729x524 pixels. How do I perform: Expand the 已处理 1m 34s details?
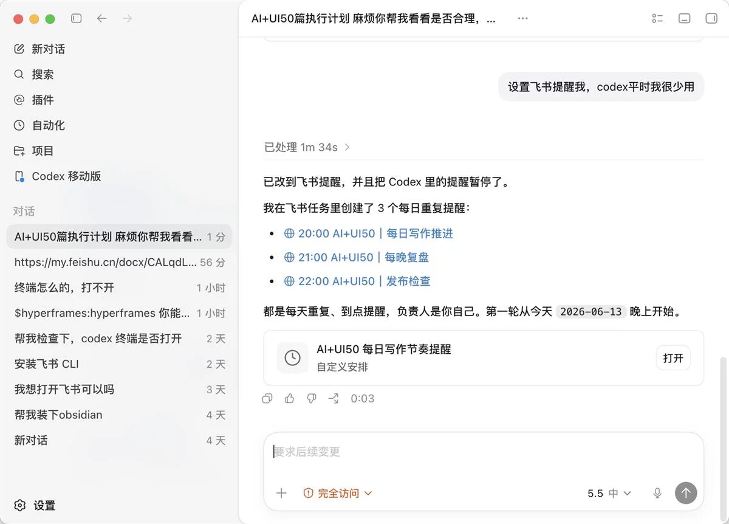coord(307,147)
